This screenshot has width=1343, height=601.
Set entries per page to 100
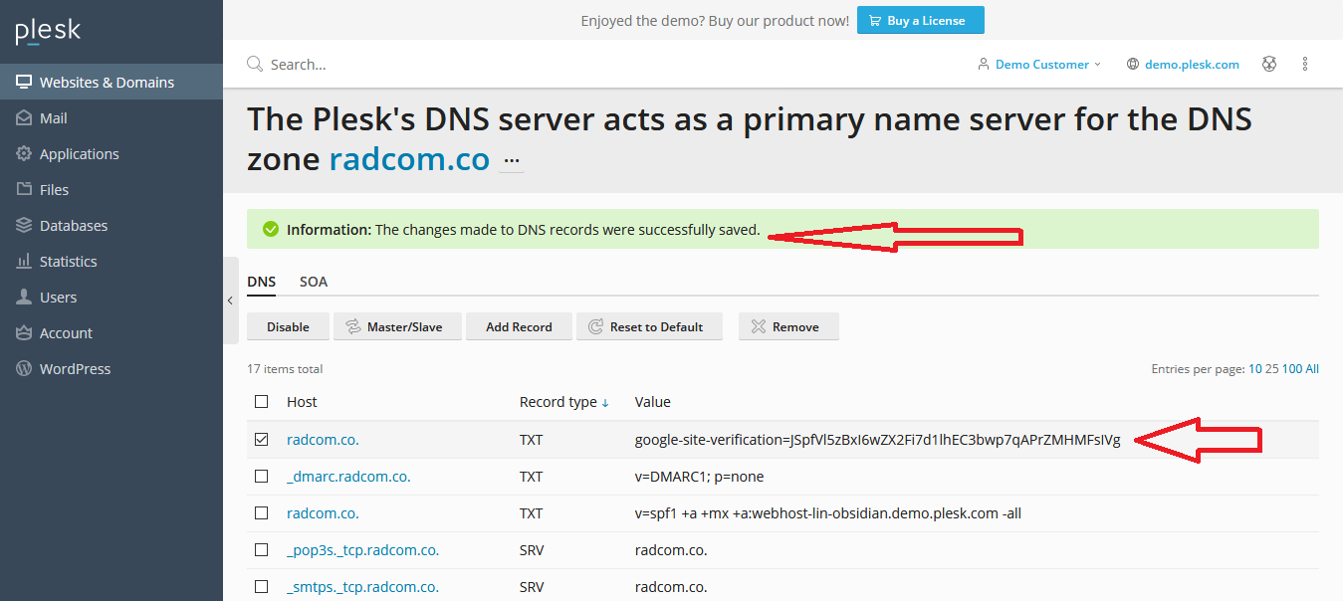pyautogui.click(x=1292, y=369)
